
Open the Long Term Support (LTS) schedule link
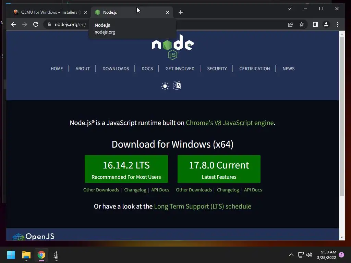pos(203,206)
